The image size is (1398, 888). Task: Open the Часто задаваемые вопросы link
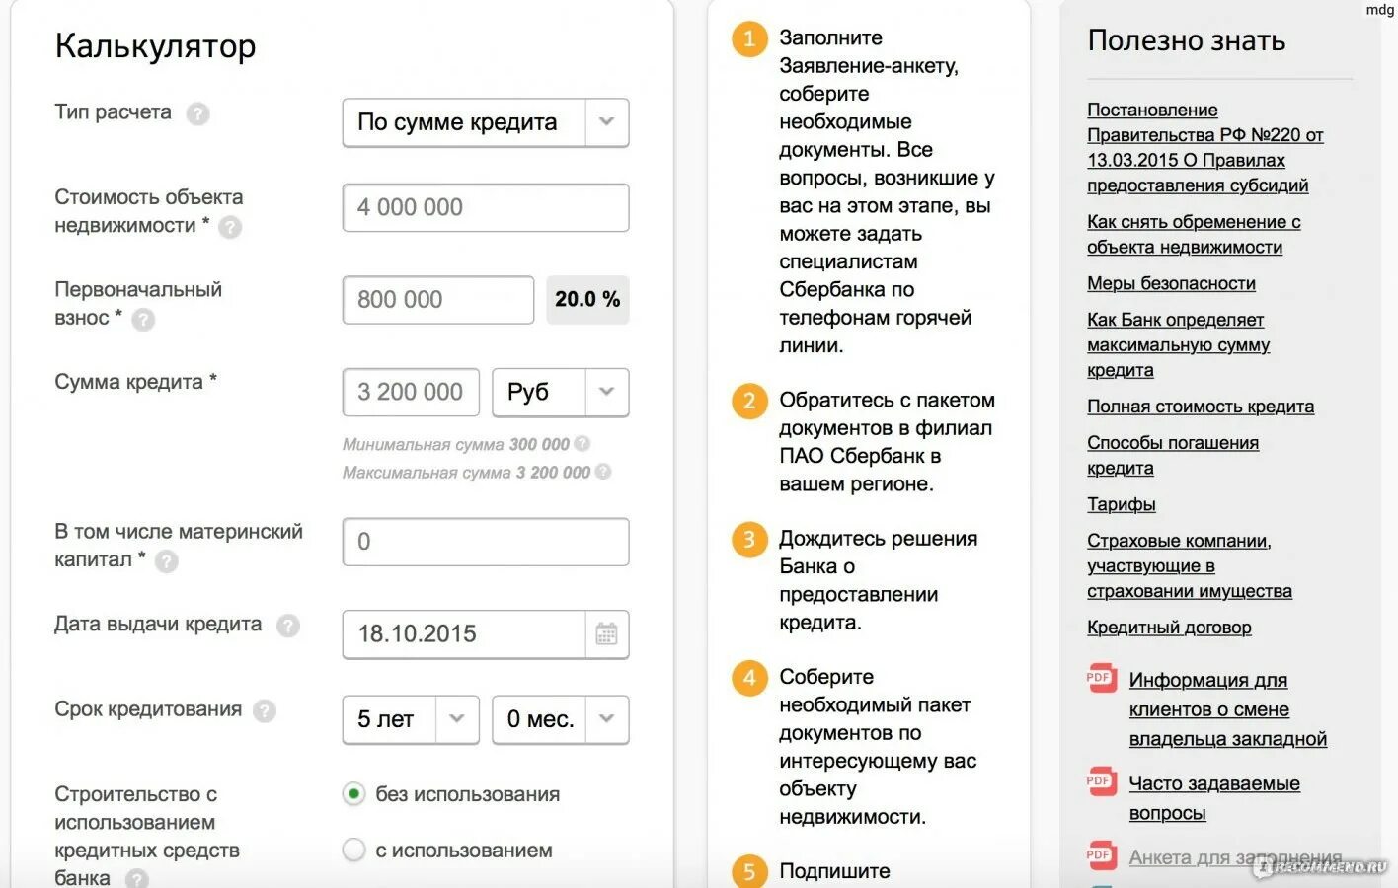pos(1214,798)
